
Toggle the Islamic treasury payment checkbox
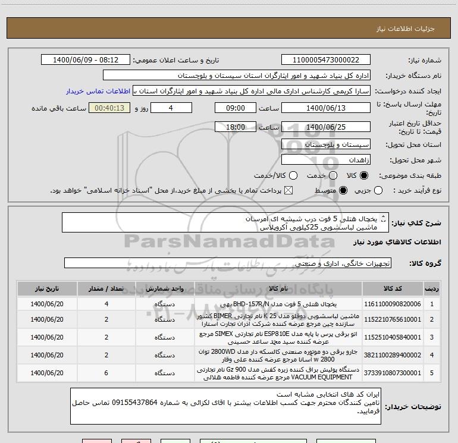pos(288,190)
